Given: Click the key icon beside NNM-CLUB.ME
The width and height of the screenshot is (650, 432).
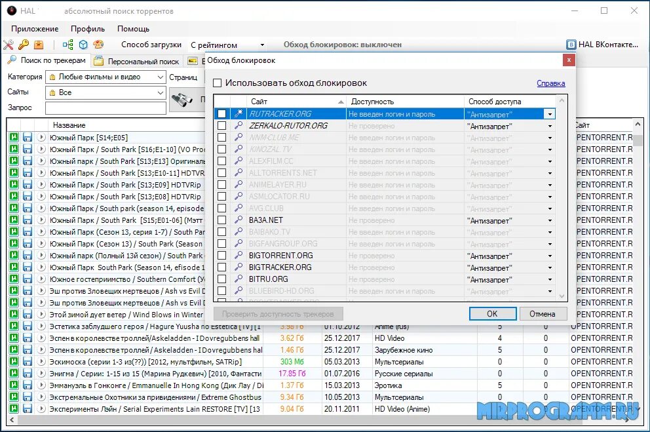Looking at the screenshot, I should [239, 137].
